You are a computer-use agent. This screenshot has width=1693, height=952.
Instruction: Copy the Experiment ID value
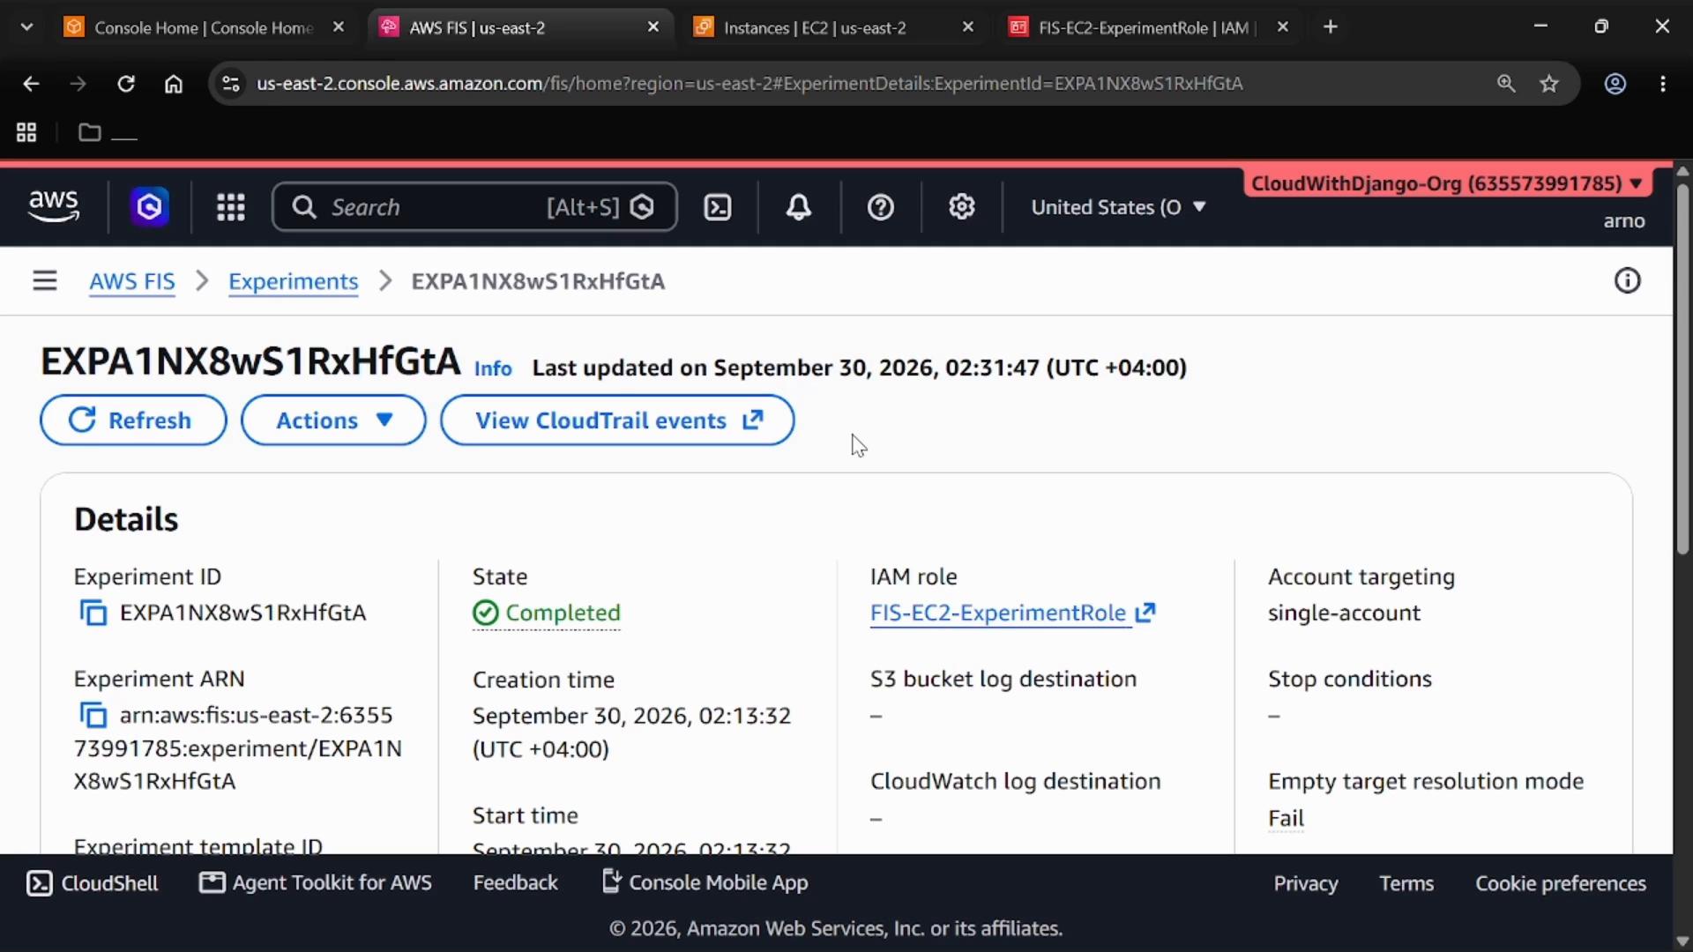(x=93, y=613)
